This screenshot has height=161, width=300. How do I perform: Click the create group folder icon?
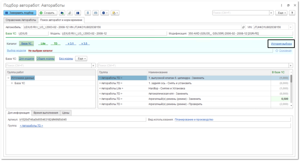[62, 13]
